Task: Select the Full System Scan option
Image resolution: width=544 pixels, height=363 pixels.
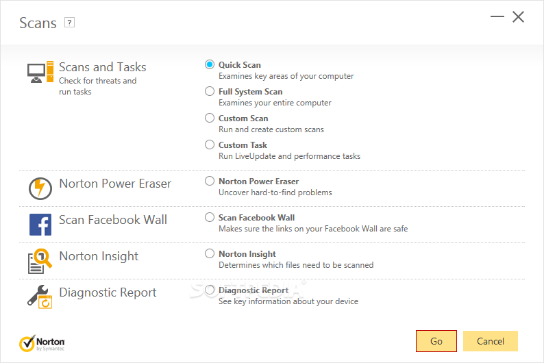Action: click(210, 91)
